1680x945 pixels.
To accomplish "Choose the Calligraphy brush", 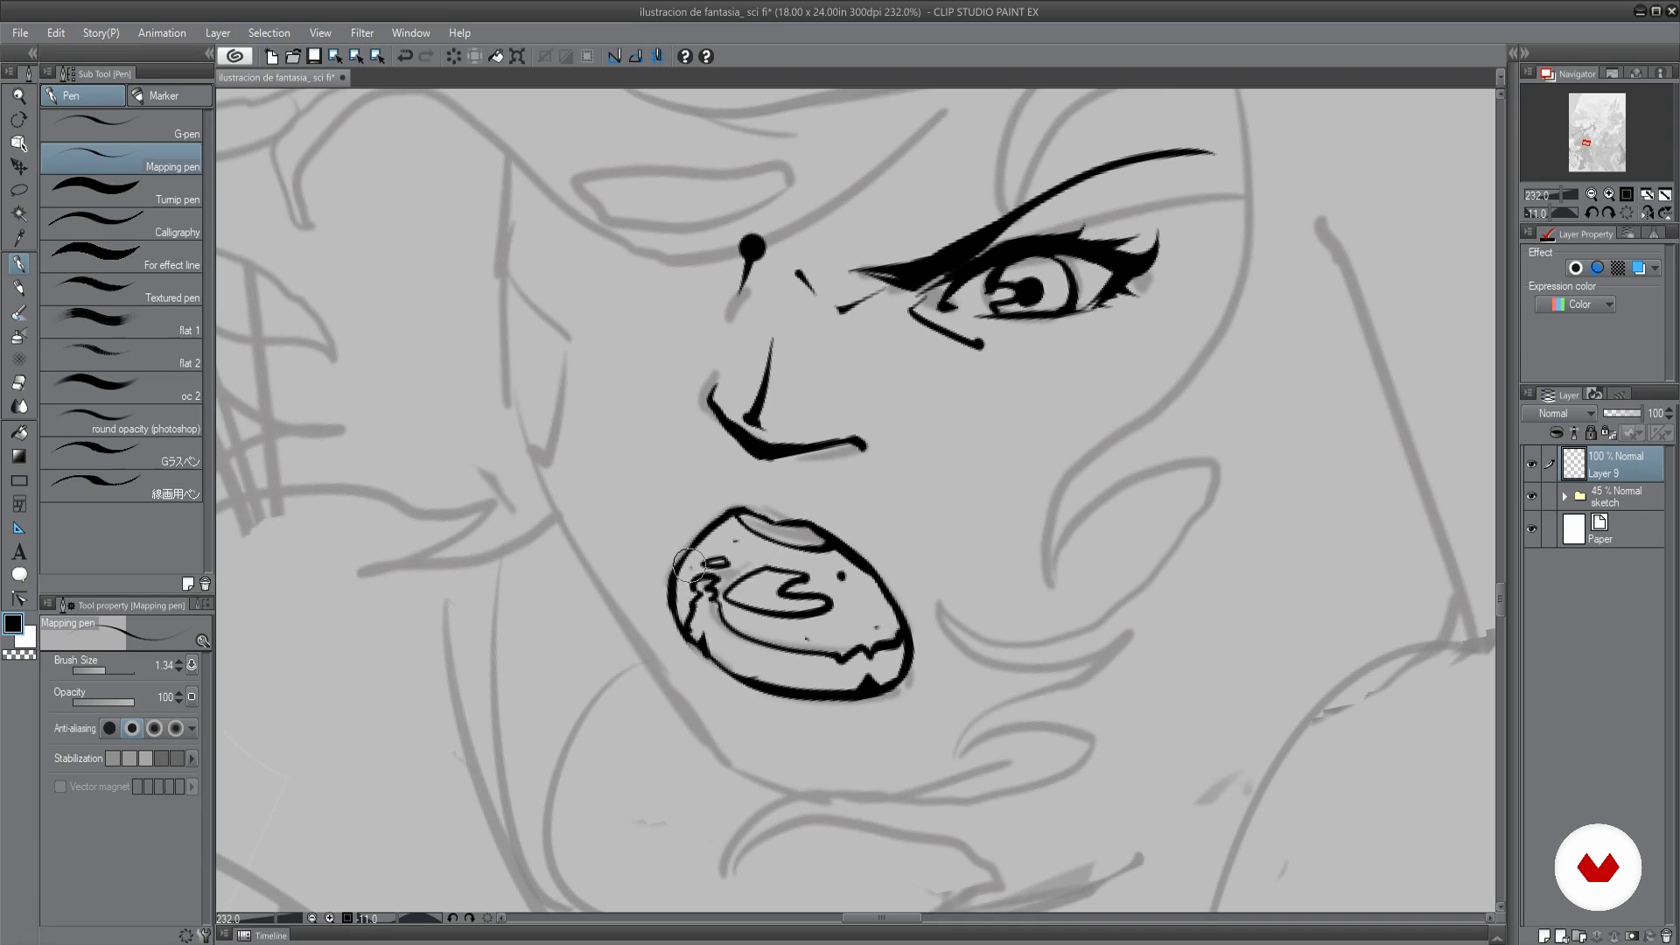I will [122, 223].
